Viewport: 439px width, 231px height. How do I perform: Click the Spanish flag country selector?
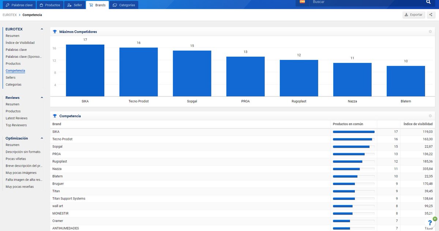tap(302, 2)
